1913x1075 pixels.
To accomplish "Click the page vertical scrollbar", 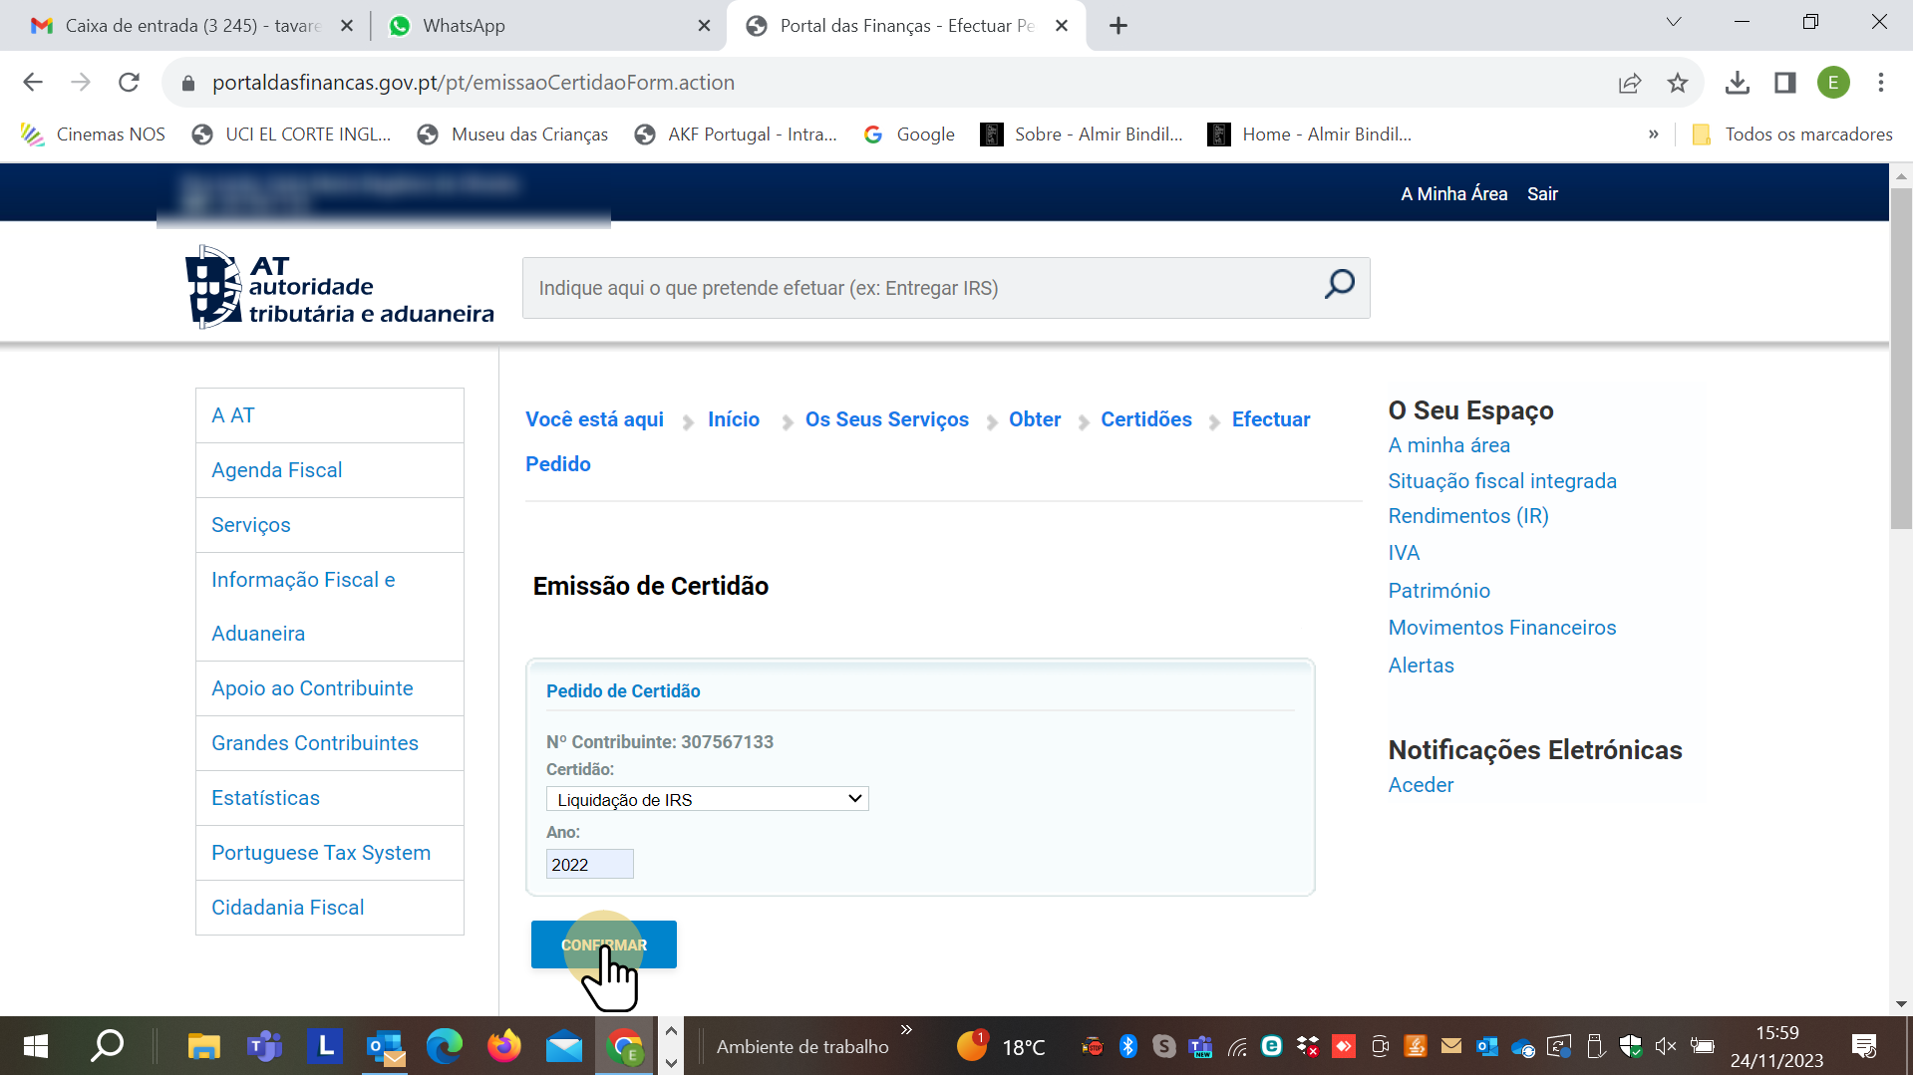I will (x=1900, y=359).
